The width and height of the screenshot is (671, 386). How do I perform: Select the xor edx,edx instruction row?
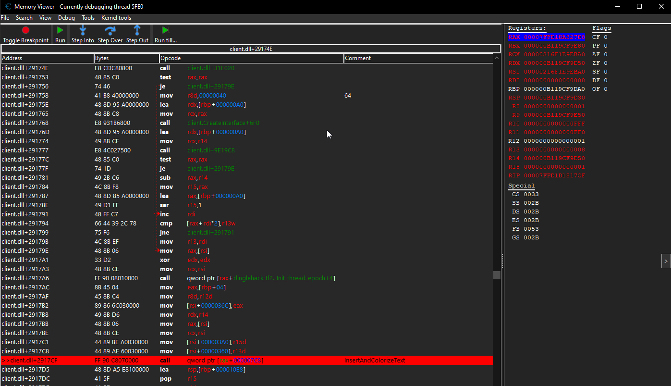(247, 260)
